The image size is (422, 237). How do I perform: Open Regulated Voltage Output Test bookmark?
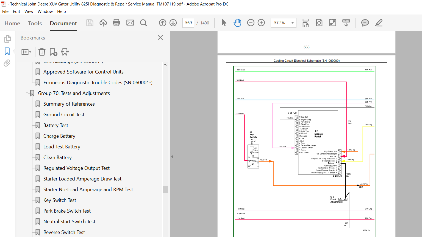coord(76,168)
